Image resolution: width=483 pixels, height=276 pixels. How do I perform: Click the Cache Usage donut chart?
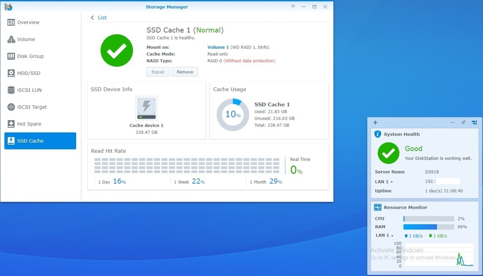tap(233, 115)
